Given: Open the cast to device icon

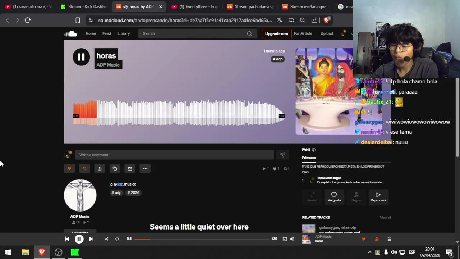Looking at the screenshot, I should [x=285, y=239].
